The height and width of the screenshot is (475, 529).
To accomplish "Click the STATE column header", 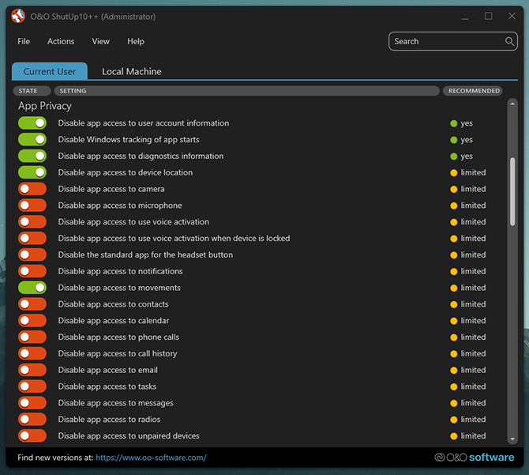I will (x=32, y=91).
